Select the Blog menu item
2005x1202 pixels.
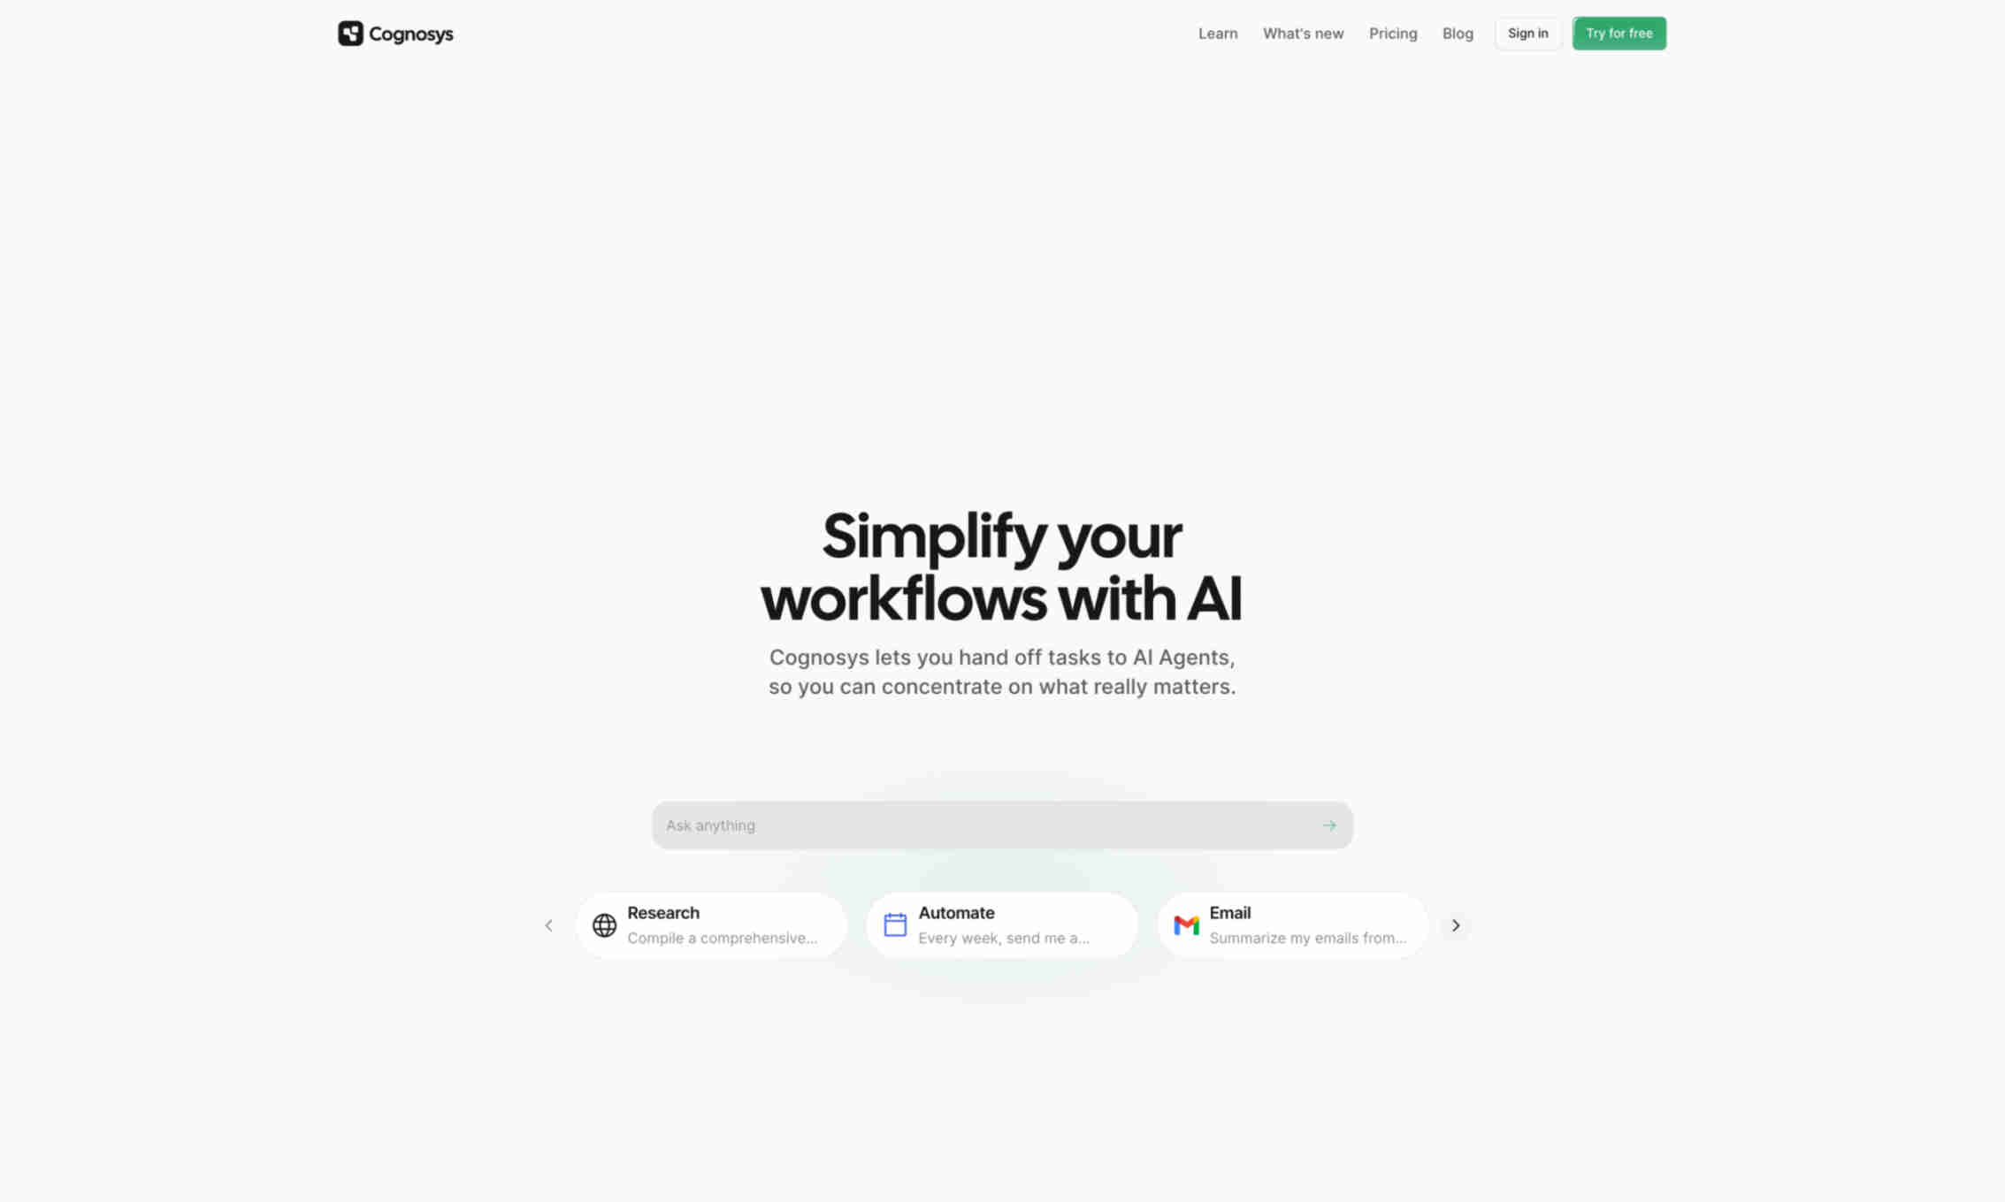click(x=1458, y=33)
